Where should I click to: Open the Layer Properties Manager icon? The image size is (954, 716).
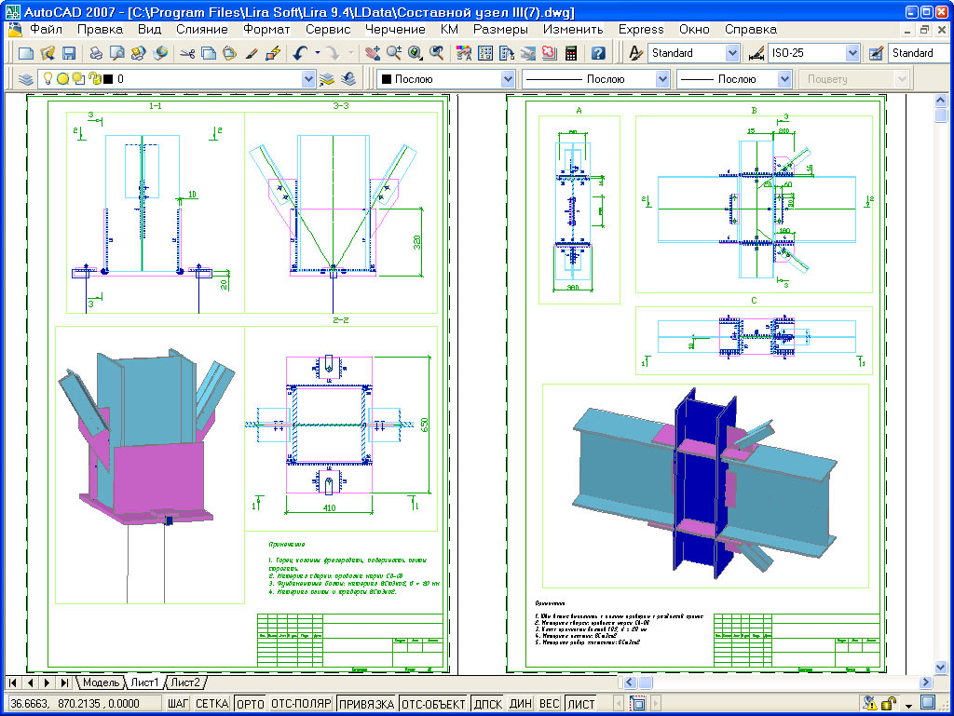coord(25,79)
